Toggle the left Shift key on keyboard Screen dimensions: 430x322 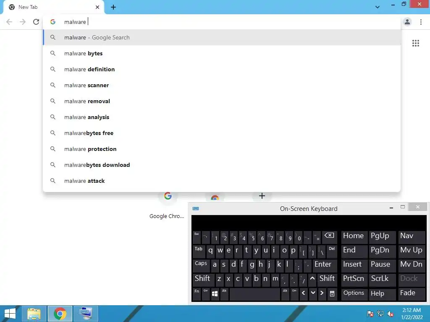tap(203, 280)
